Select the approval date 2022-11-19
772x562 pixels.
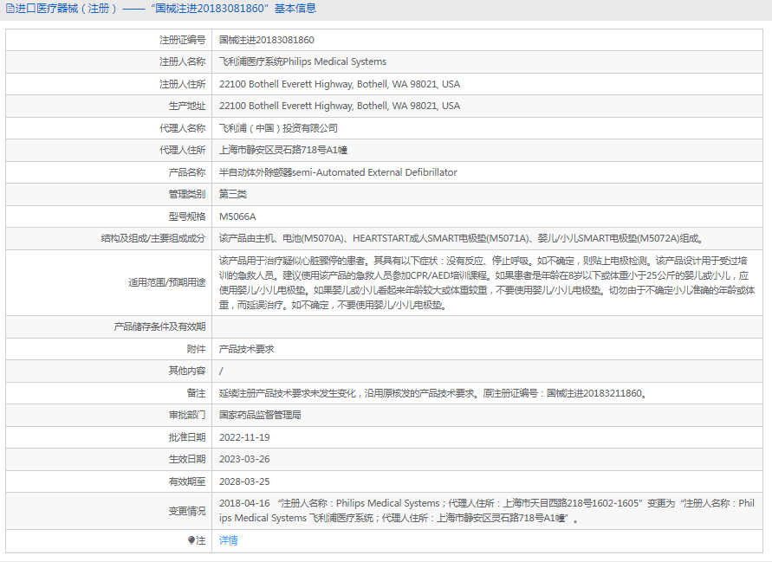(x=244, y=437)
